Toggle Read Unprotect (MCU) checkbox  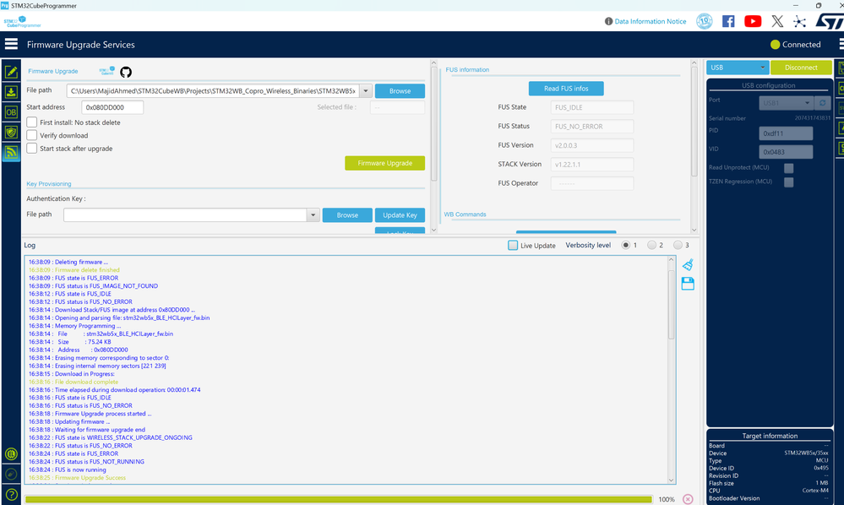click(788, 168)
